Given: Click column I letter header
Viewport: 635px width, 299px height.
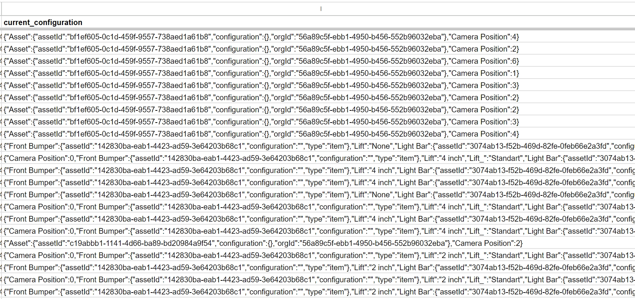Looking at the screenshot, I should pos(321,9).
